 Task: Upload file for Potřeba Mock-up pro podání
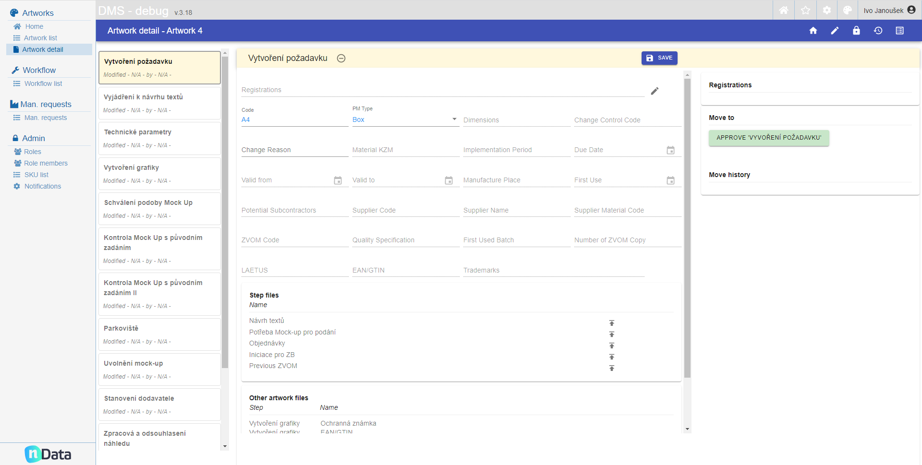tap(612, 334)
